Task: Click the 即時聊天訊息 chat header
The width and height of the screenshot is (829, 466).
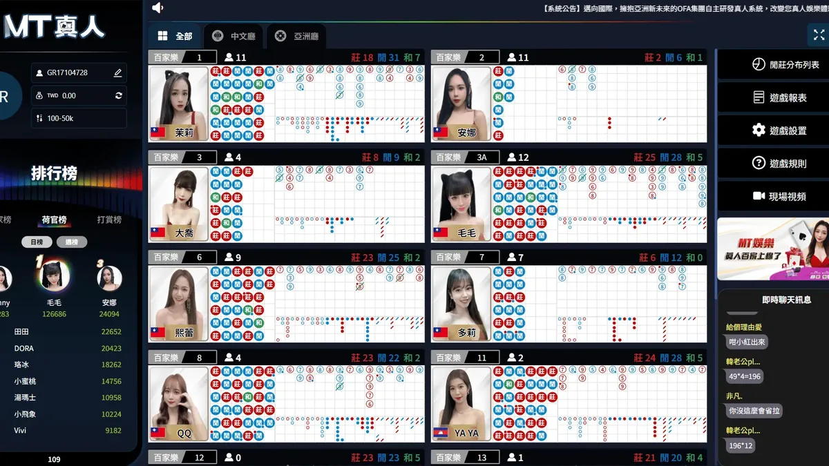Action: click(x=786, y=300)
